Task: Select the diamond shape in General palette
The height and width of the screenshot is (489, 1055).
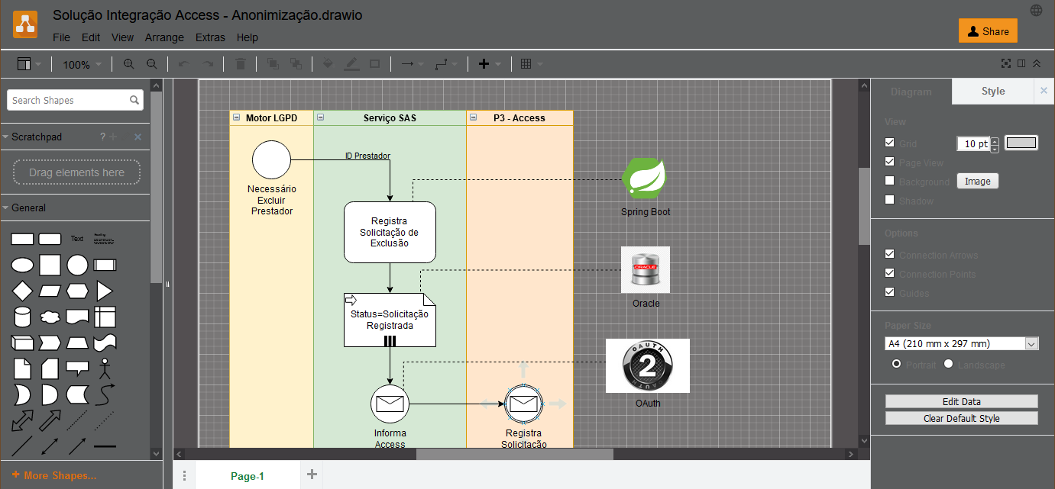Action: click(x=22, y=291)
